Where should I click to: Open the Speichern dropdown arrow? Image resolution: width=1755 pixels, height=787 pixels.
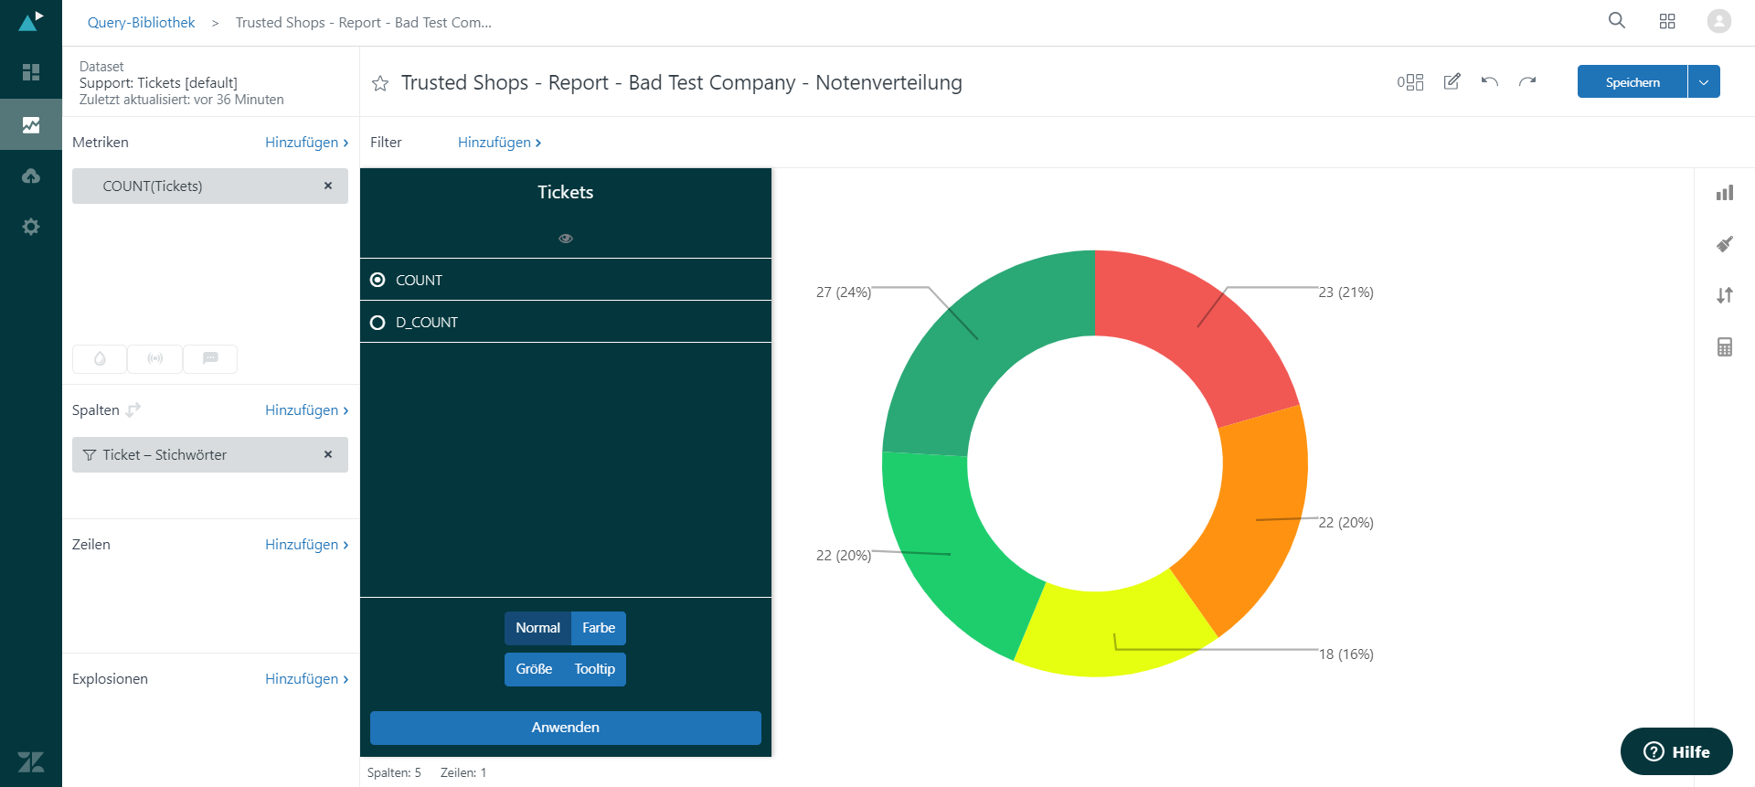pos(1704,81)
